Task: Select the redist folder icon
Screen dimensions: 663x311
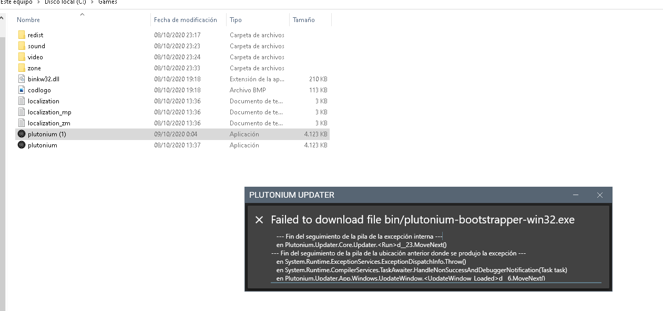Action: tap(22, 35)
